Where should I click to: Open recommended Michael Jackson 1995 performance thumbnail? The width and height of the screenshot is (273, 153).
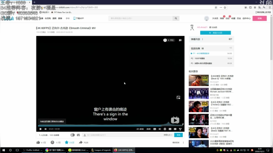pyautogui.click(x=199, y=94)
